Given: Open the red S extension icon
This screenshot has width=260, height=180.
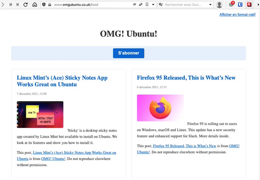Looking at the screenshot, I should point(249,5).
